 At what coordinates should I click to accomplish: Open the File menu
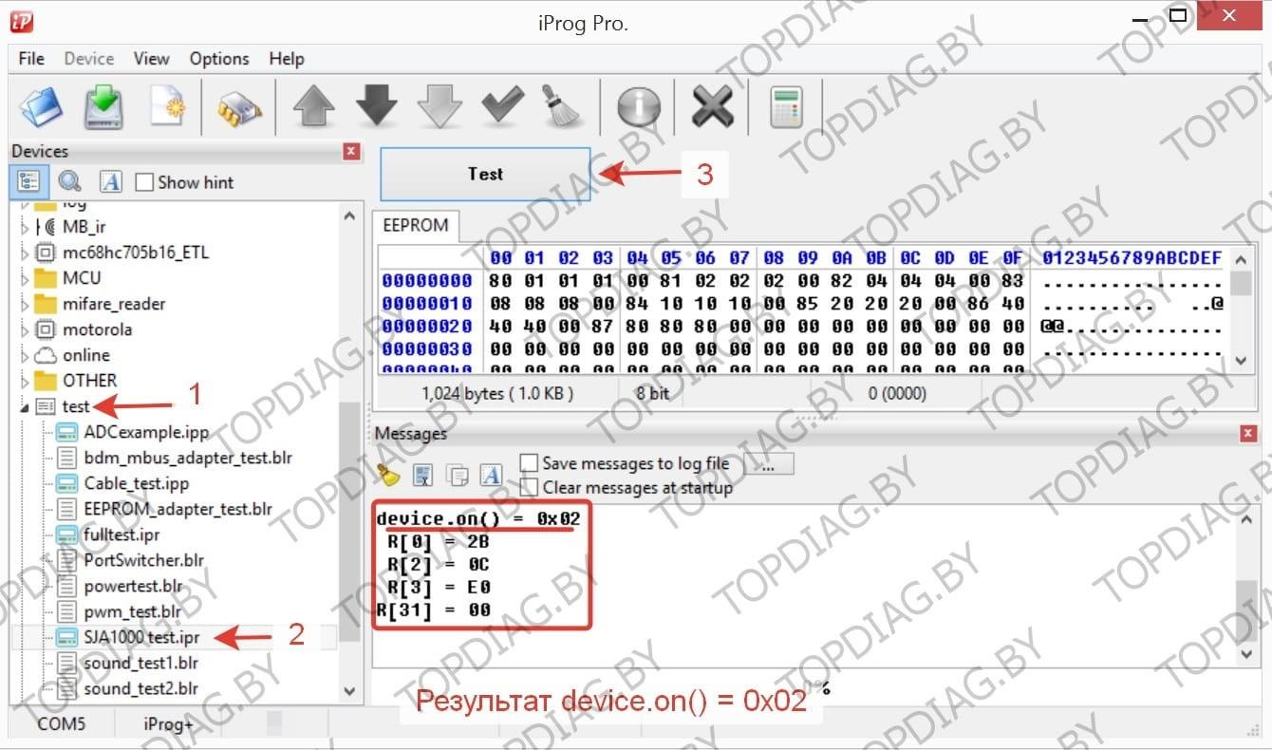pyautogui.click(x=31, y=59)
